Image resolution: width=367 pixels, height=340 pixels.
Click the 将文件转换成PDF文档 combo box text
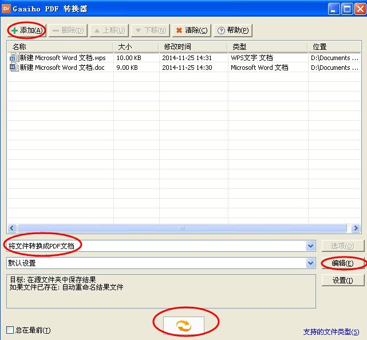41,246
